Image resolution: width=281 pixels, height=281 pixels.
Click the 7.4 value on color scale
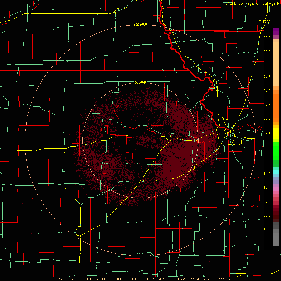(x=267, y=77)
